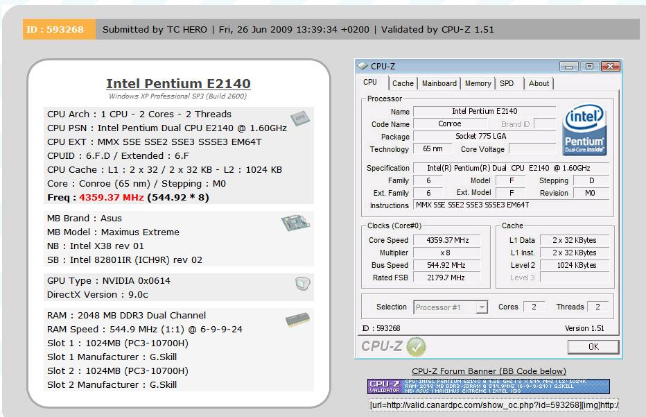The image size is (646, 417).
Task: Close the CPU-Z window
Action: [611, 67]
